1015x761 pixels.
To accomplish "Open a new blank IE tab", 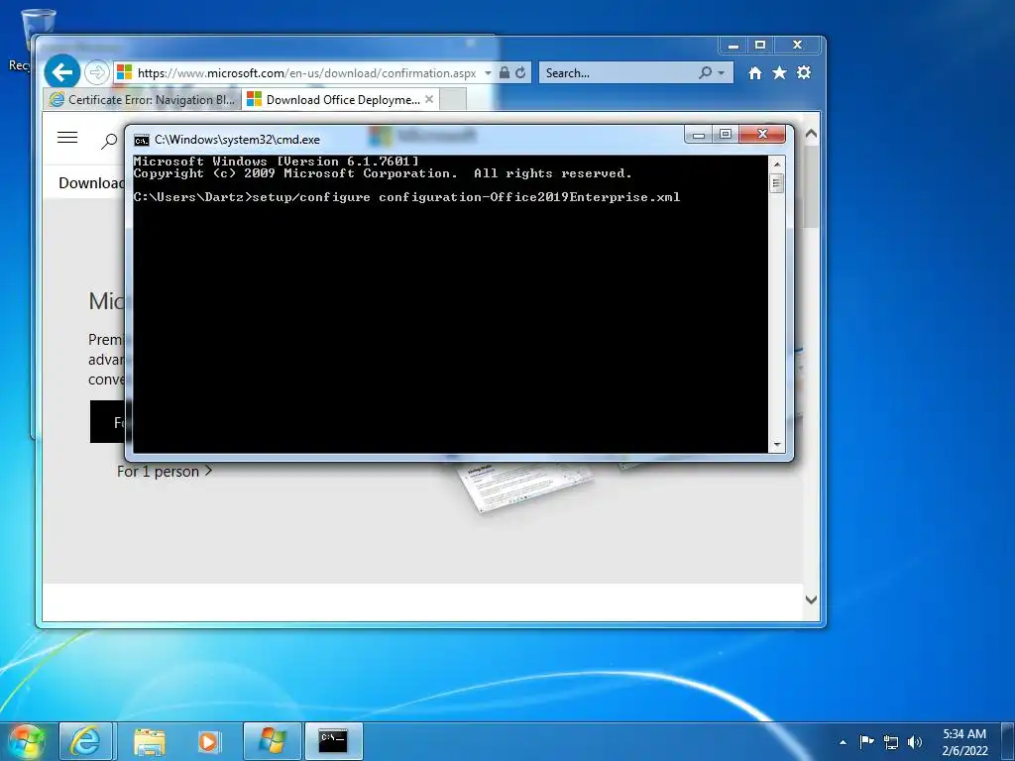I will pyautogui.click(x=453, y=100).
